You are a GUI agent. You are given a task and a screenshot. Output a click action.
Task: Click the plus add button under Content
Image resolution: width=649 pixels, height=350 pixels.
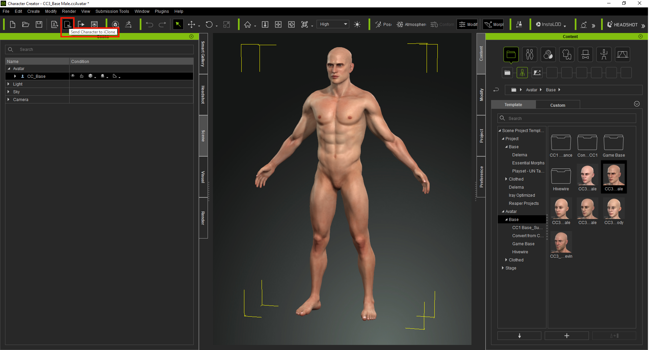(x=567, y=336)
